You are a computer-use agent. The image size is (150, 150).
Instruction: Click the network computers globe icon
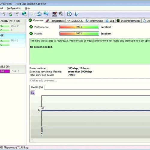coord(46,14)
